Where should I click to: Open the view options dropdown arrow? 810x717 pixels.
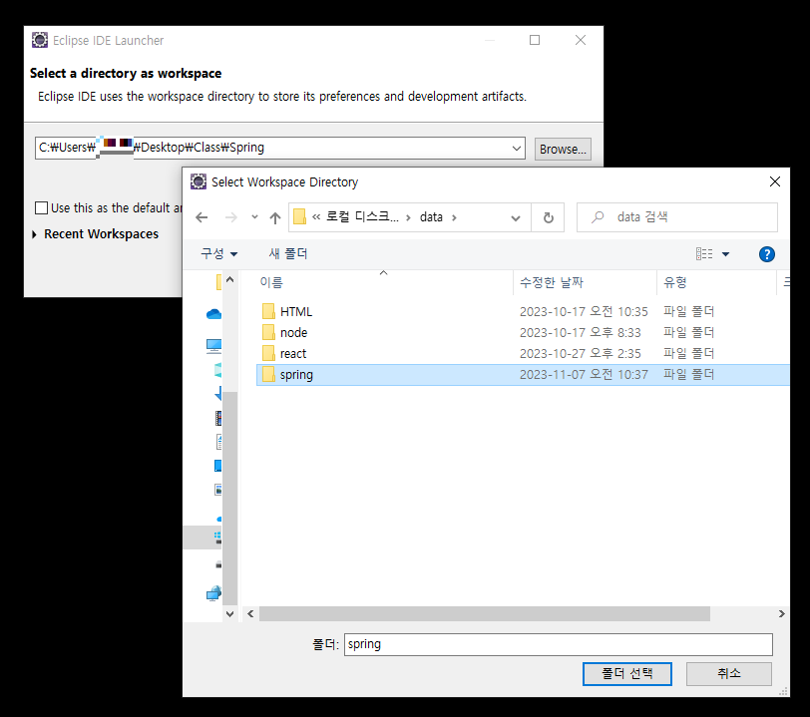[x=725, y=254]
